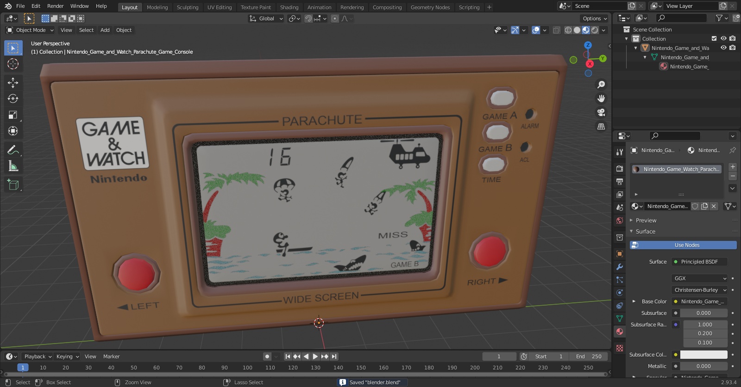Expand the Preview panel
This screenshot has width=741, height=387.
coord(646,221)
